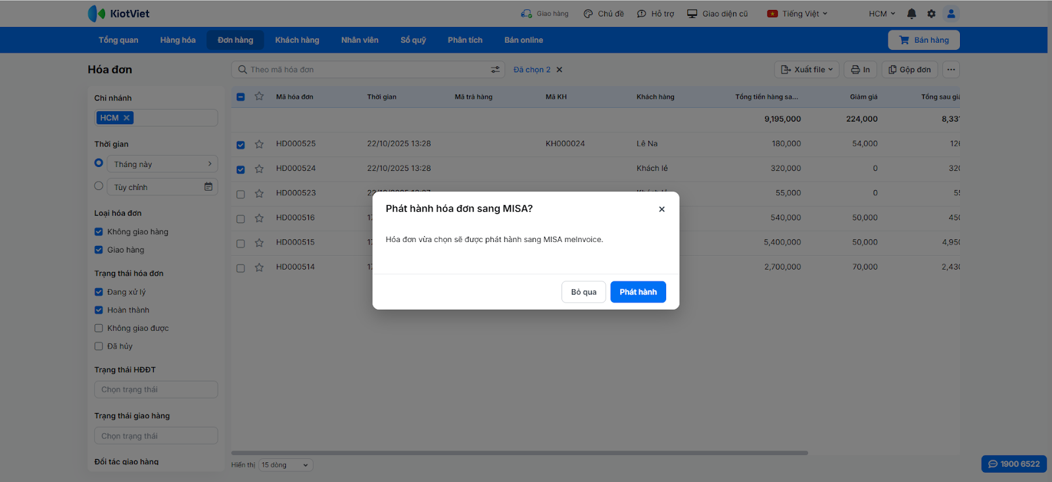Open calendar icon in Tùy chỉnh field

(x=208, y=187)
